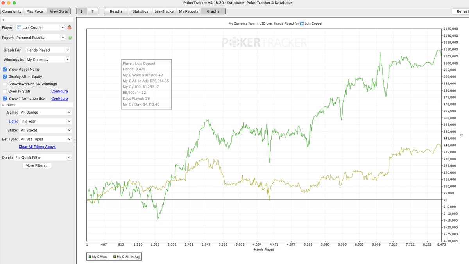Click the Days Played: 26 text
Screen dimensions: 469x264
136,99
